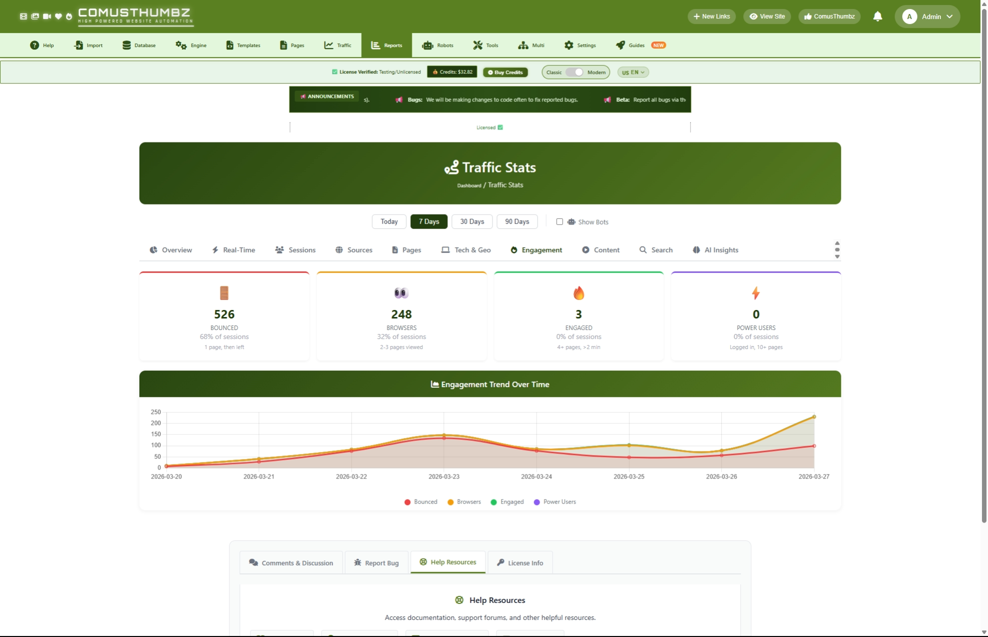Click the Buy Credits button
The width and height of the screenshot is (988, 637).
(x=505, y=72)
